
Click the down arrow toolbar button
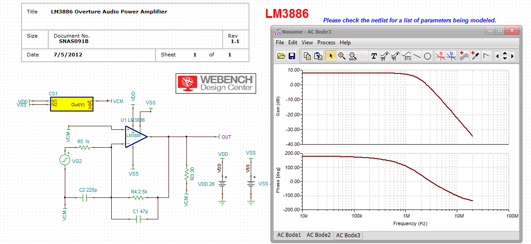[x=505, y=58]
